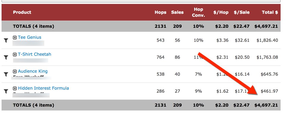Expand the T-Shirt Cheetah row

[15, 55]
